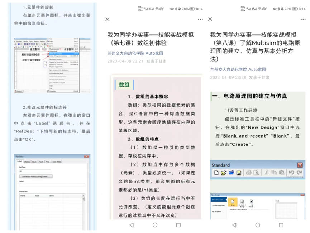Open the Display tab in Resistor dialog
Viewport: 310px width, 233px height.
pos(27,162)
